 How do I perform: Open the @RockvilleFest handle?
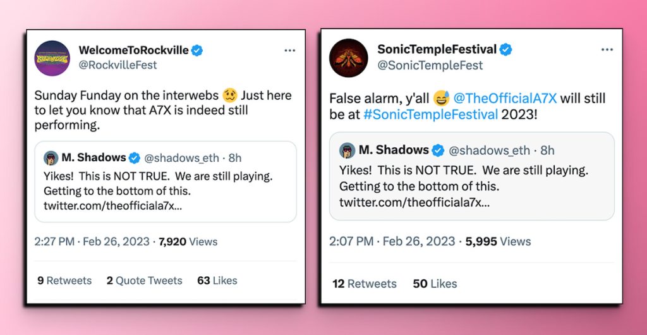point(118,65)
